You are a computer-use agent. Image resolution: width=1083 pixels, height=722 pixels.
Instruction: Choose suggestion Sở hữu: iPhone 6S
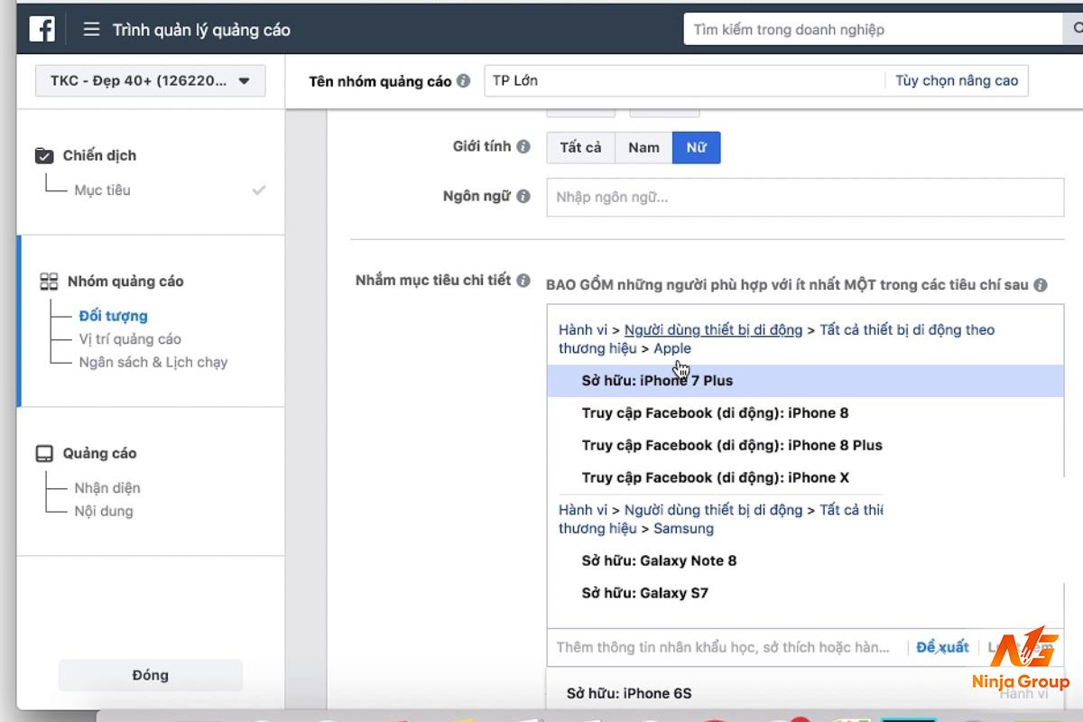(629, 693)
